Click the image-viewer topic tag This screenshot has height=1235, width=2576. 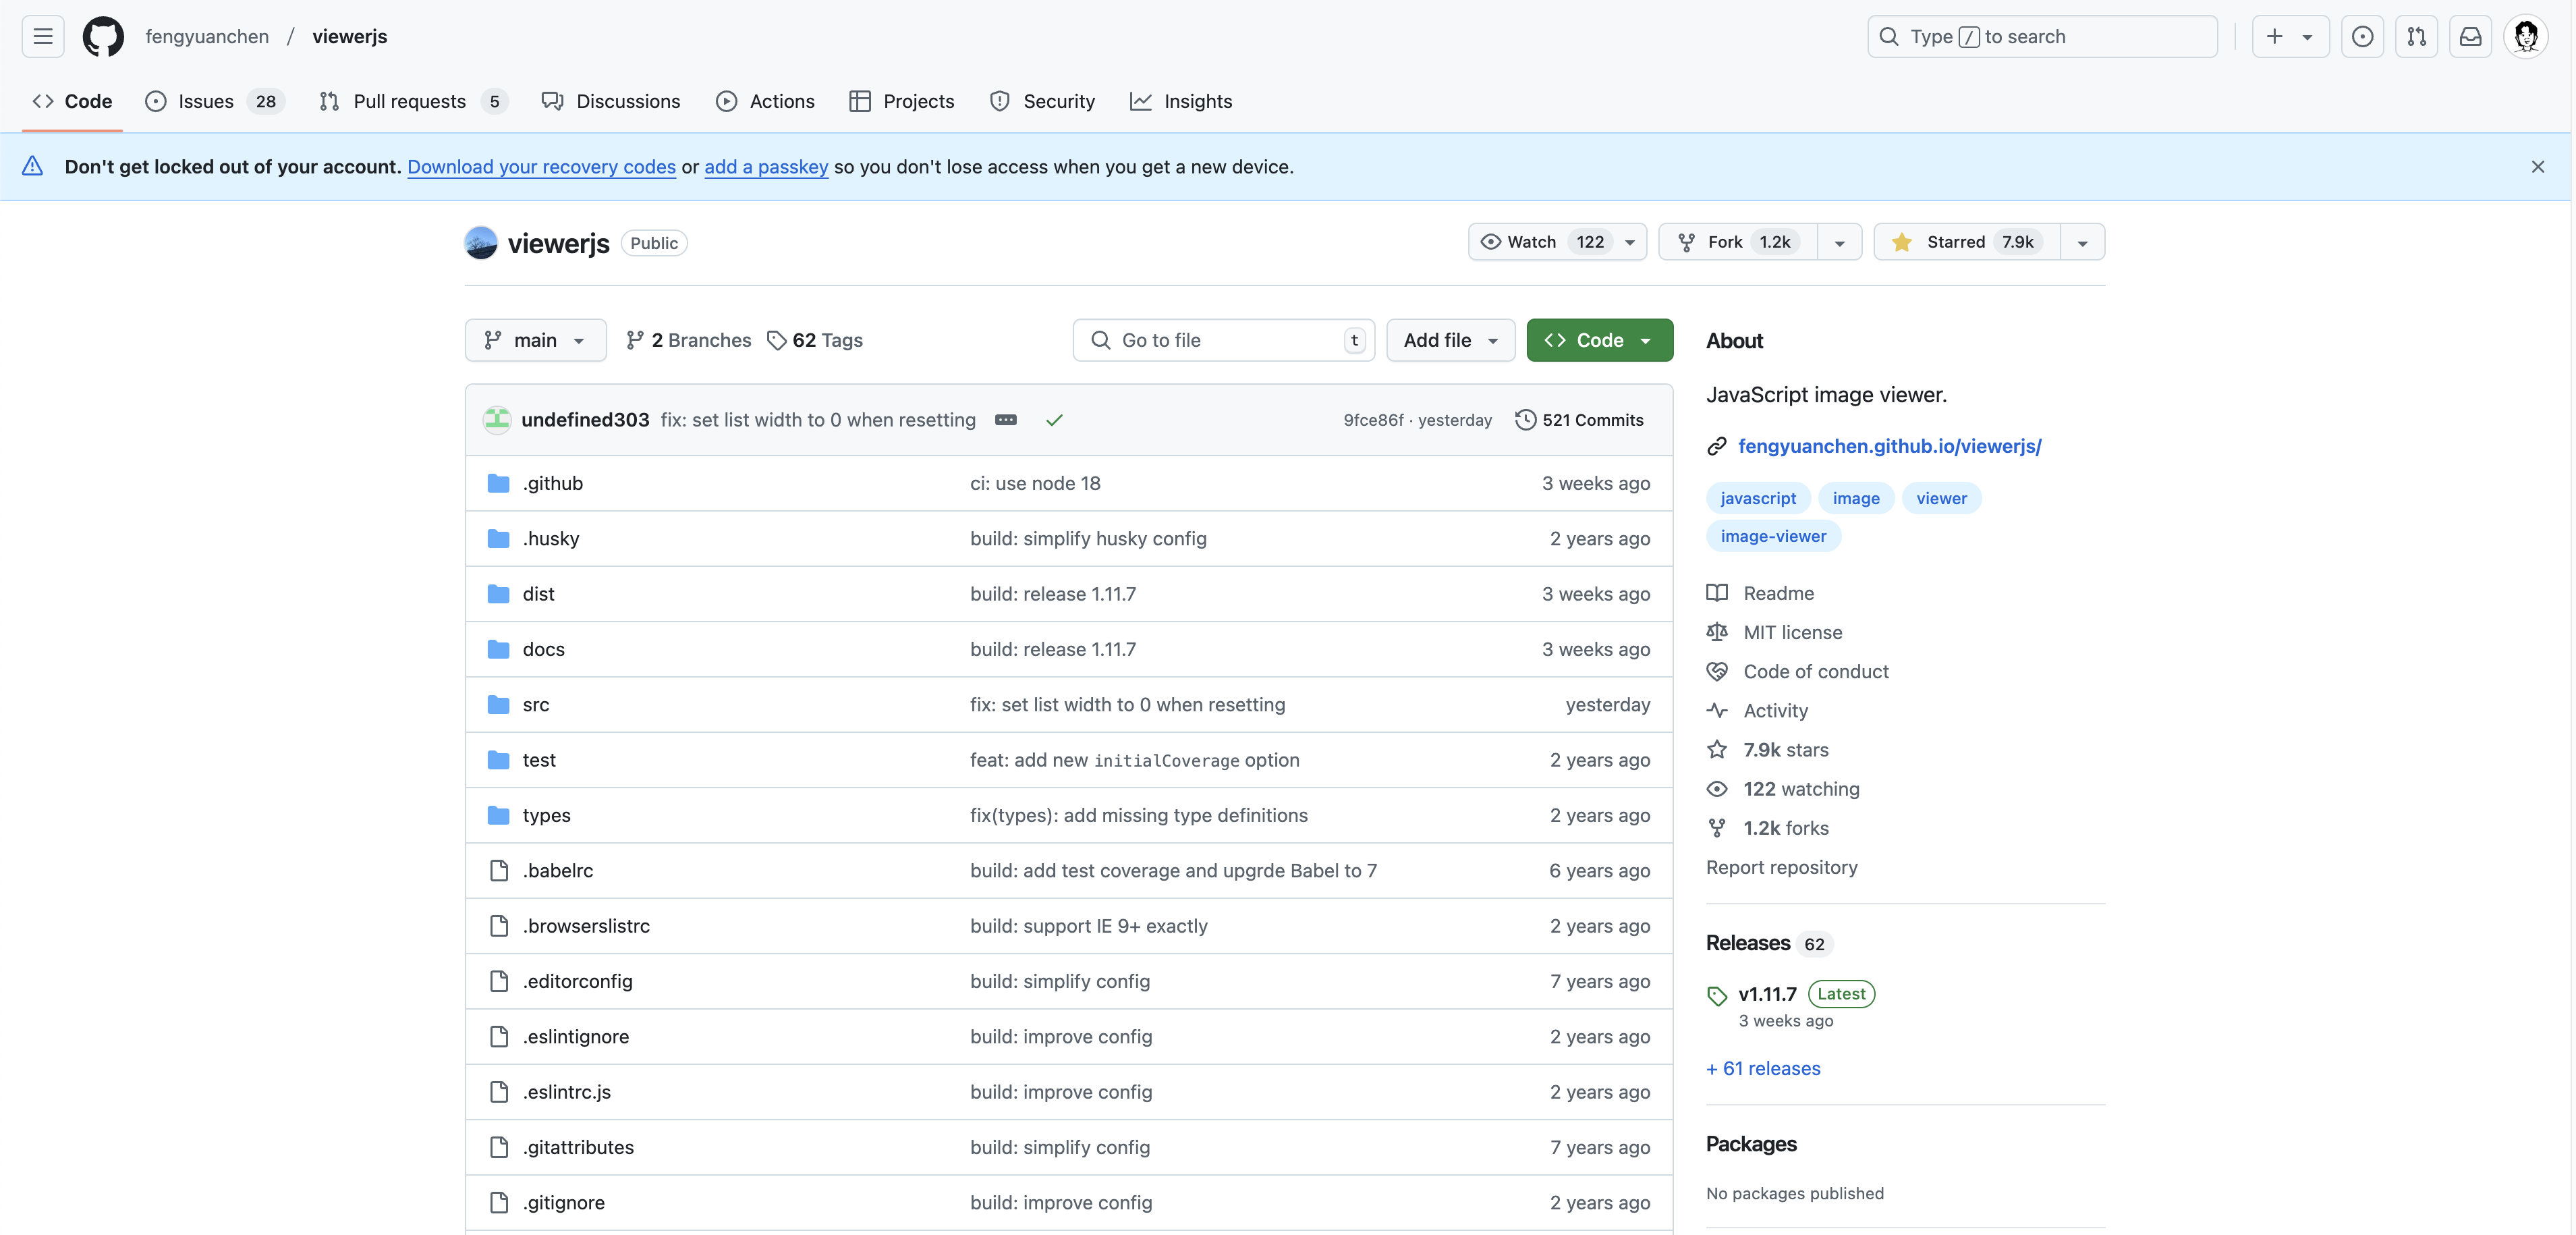(x=1773, y=536)
